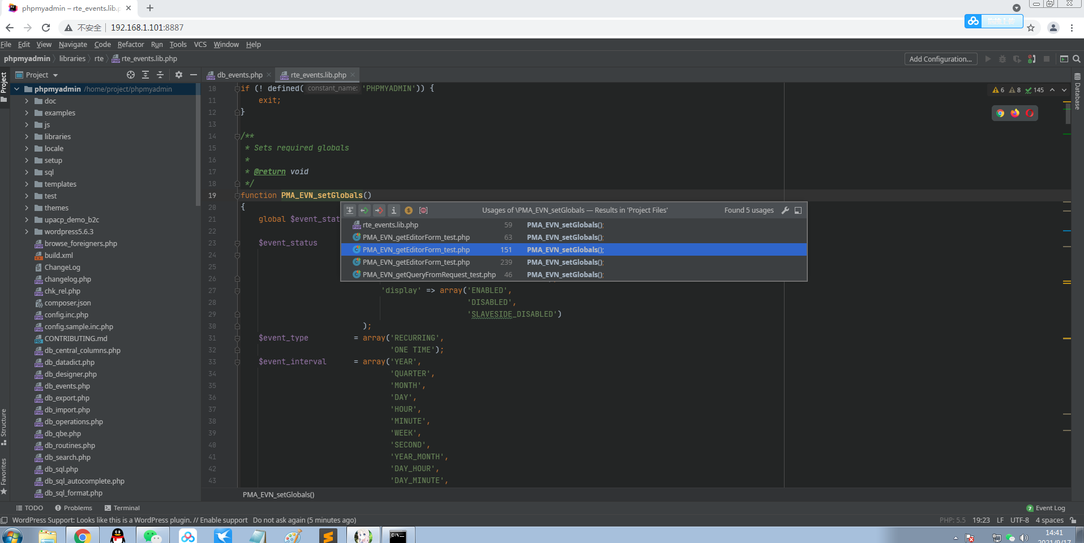Click the locate-file crosshair icon in Project panel
Screen dimensions: 1084x543
[131, 75]
